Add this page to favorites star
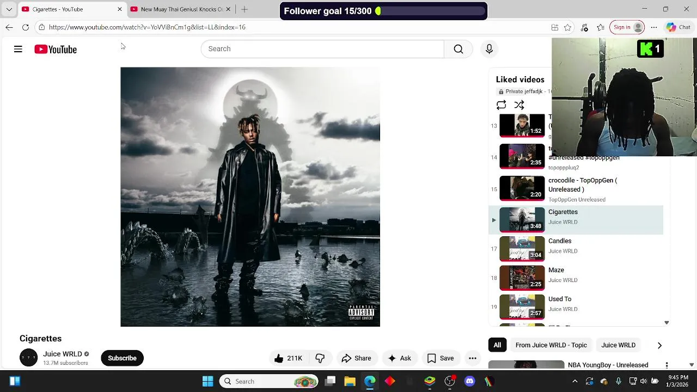This screenshot has height=392, width=697. pos(567,27)
